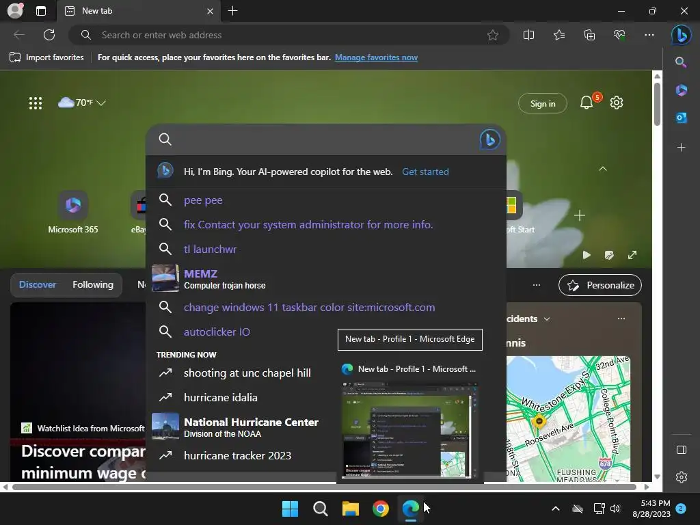Open Browser essentials heart icon

pyautogui.click(x=619, y=35)
